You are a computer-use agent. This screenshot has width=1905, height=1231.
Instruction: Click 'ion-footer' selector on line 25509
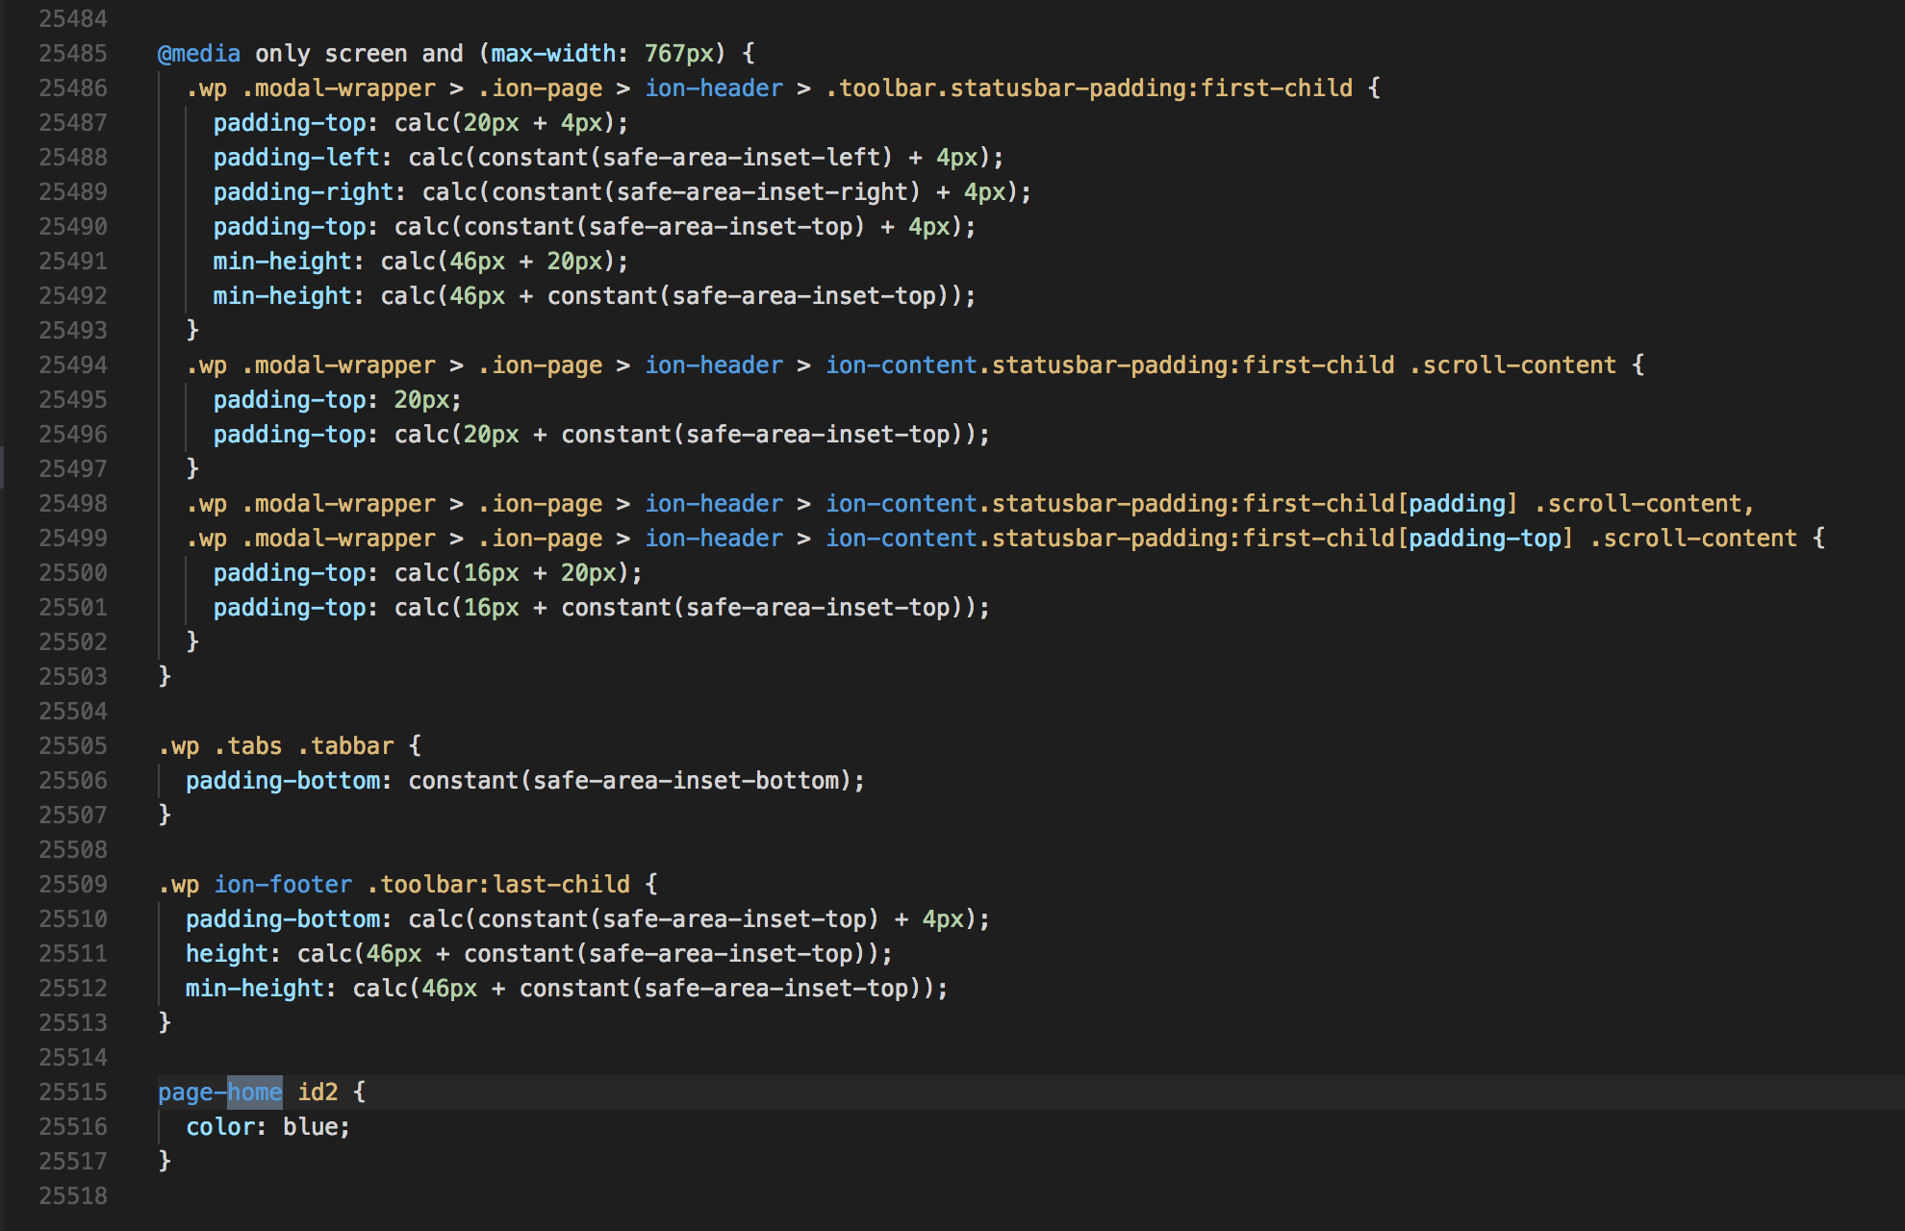(283, 885)
